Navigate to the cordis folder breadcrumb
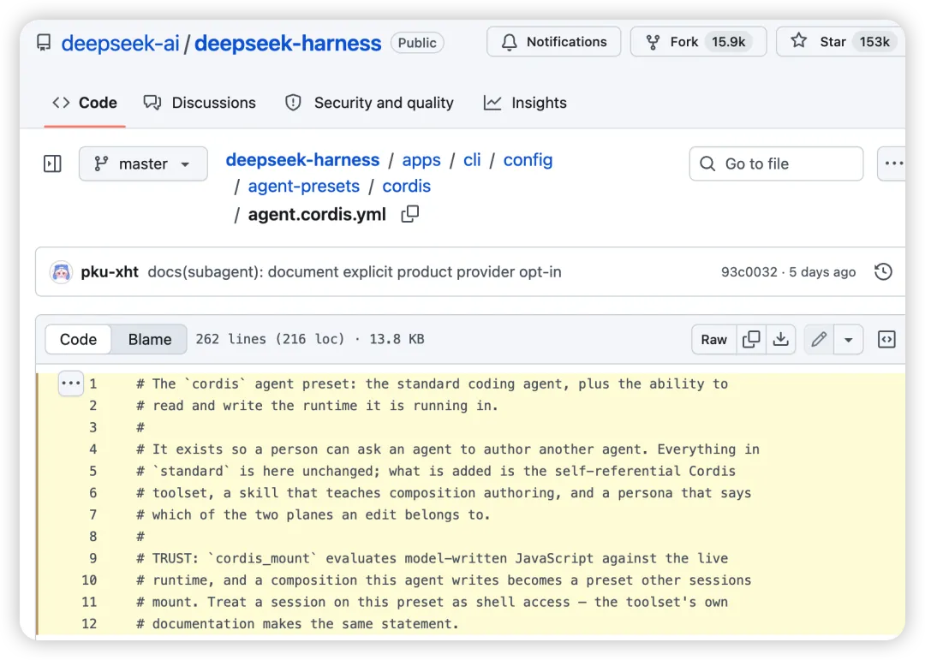 (x=407, y=187)
